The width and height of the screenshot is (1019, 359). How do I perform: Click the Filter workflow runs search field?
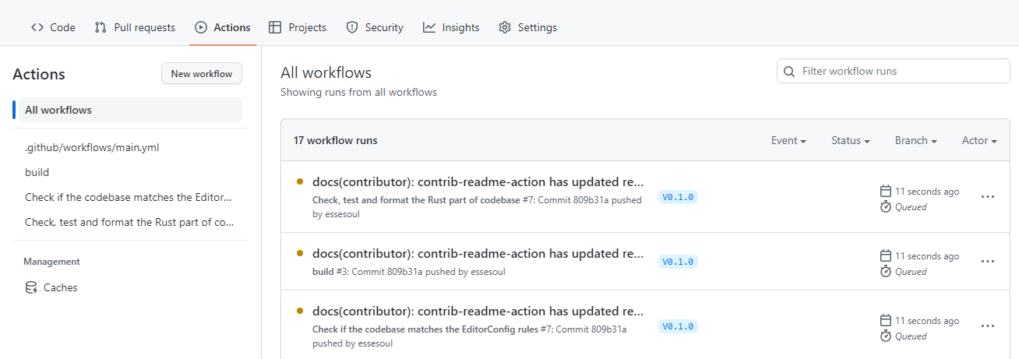pyautogui.click(x=894, y=71)
